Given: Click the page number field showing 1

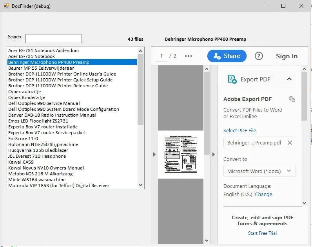Looking at the screenshot, I should (x=161, y=56).
